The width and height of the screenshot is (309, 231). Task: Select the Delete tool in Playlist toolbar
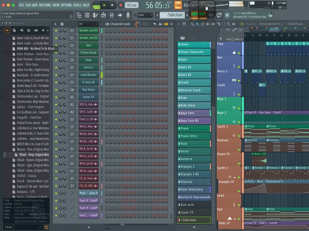[x=203, y=24]
